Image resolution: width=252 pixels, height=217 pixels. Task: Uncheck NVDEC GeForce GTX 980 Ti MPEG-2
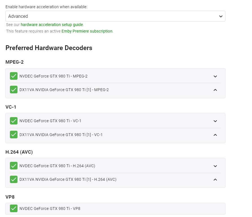coord(14,76)
